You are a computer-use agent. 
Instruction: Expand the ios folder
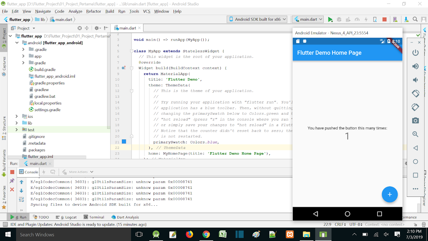[x=17, y=116]
